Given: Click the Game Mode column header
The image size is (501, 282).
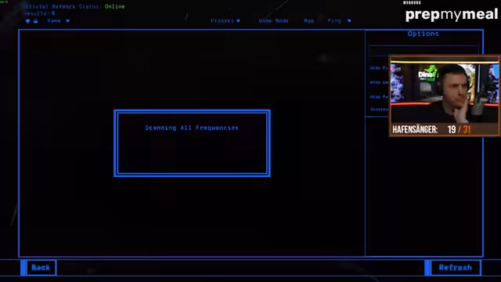Looking at the screenshot, I should pos(273,21).
